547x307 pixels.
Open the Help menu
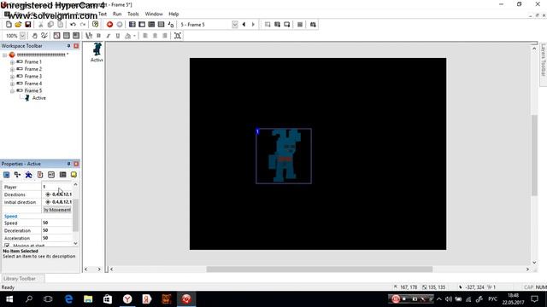(x=174, y=14)
